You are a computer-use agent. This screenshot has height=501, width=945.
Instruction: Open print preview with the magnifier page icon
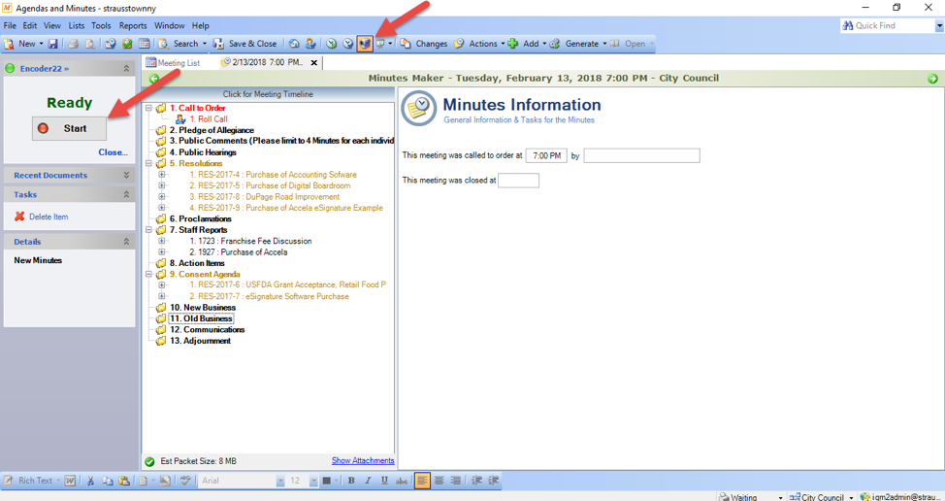click(89, 44)
